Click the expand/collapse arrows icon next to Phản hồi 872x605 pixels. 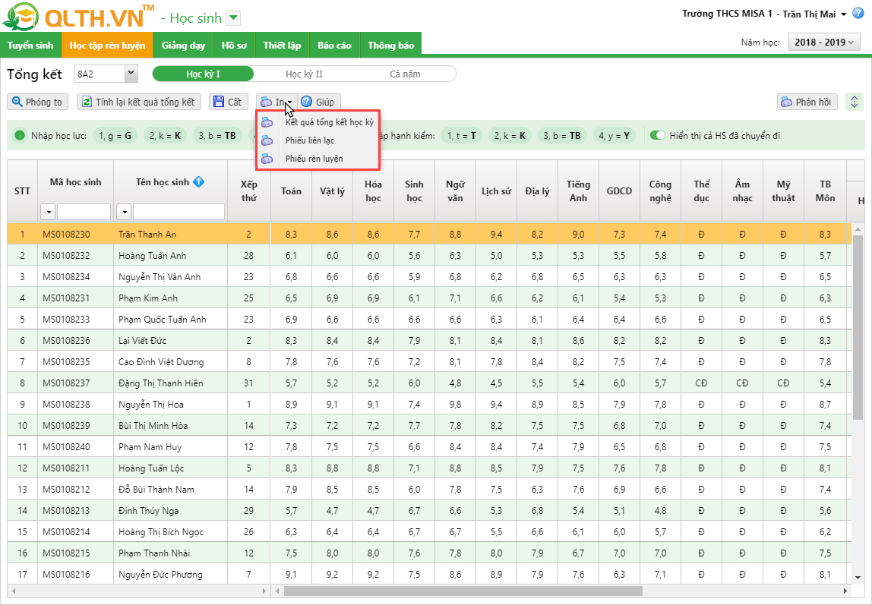click(x=855, y=102)
